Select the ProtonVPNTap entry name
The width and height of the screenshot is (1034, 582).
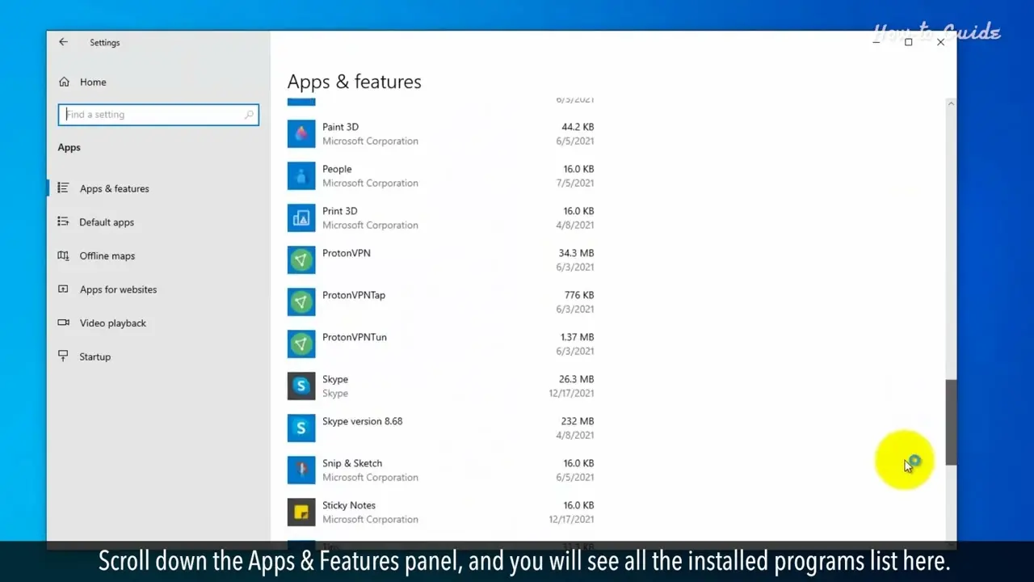point(354,295)
